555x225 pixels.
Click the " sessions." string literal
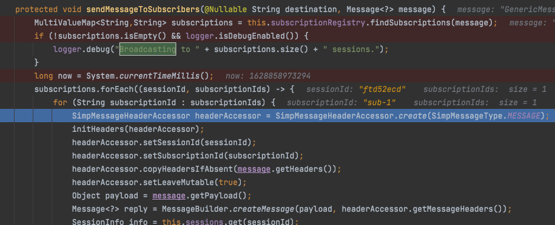coord(351,50)
